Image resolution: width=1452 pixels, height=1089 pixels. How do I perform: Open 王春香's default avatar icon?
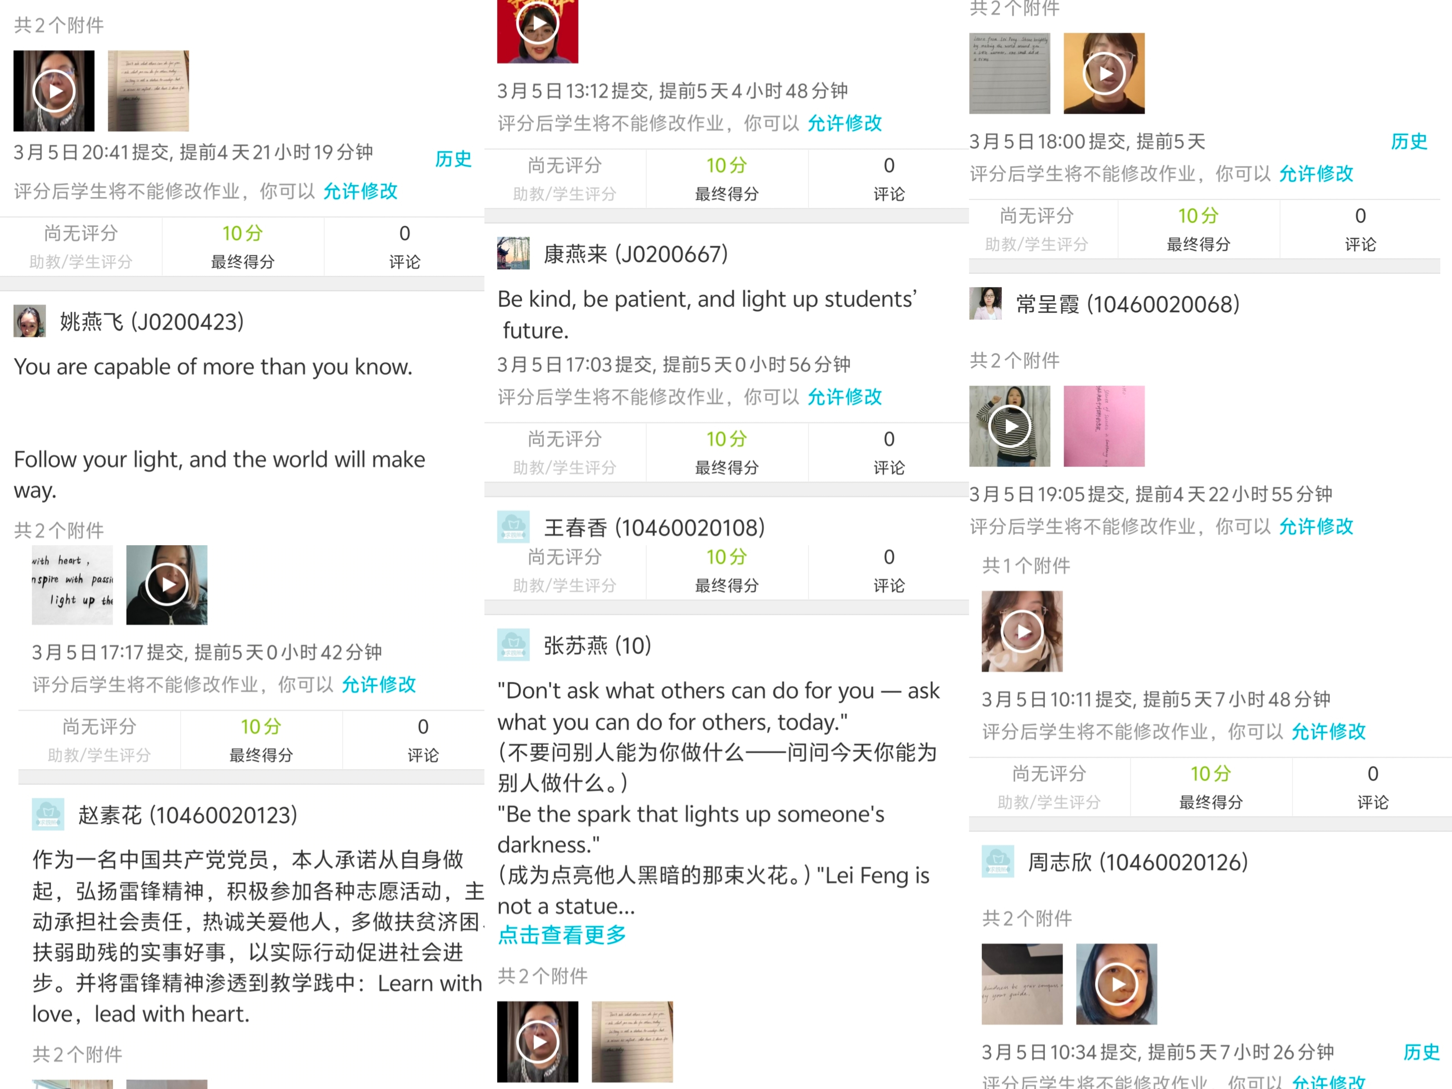(x=513, y=527)
